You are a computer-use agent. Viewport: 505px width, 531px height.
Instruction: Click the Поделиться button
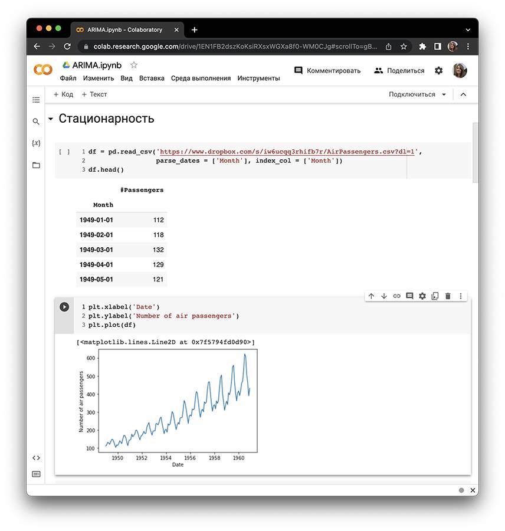click(x=399, y=71)
